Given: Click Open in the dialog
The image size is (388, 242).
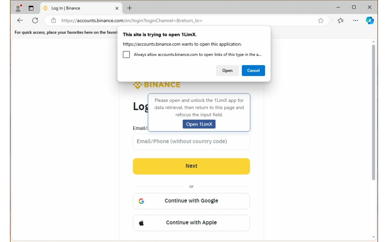Looking at the screenshot, I should click(x=227, y=70).
